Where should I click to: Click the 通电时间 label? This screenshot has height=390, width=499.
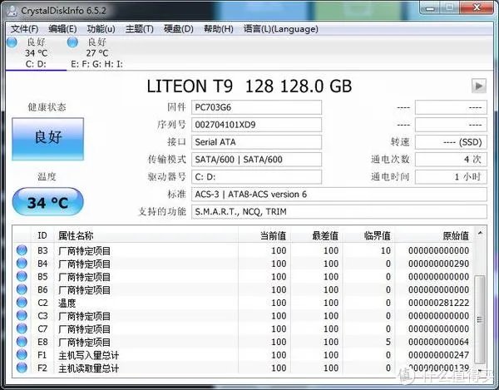390,177
